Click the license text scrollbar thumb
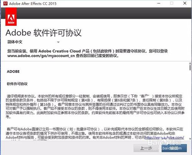 pyautogui.click(x=190, y=68)
